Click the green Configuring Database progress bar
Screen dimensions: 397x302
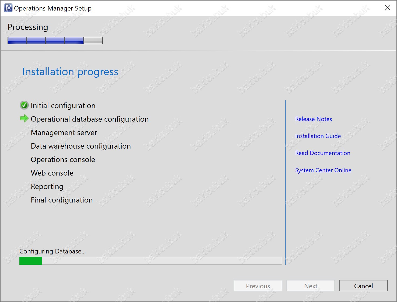click(x=151, y=261)
